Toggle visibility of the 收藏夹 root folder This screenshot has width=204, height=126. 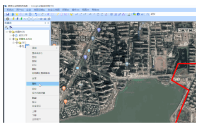click(10, 32)
